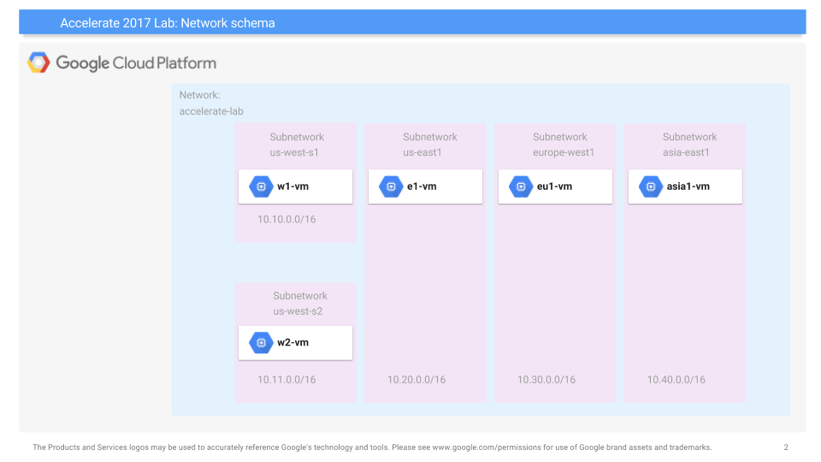Select the eu1-vm Compute Engine icon

(x=521, y=187)
